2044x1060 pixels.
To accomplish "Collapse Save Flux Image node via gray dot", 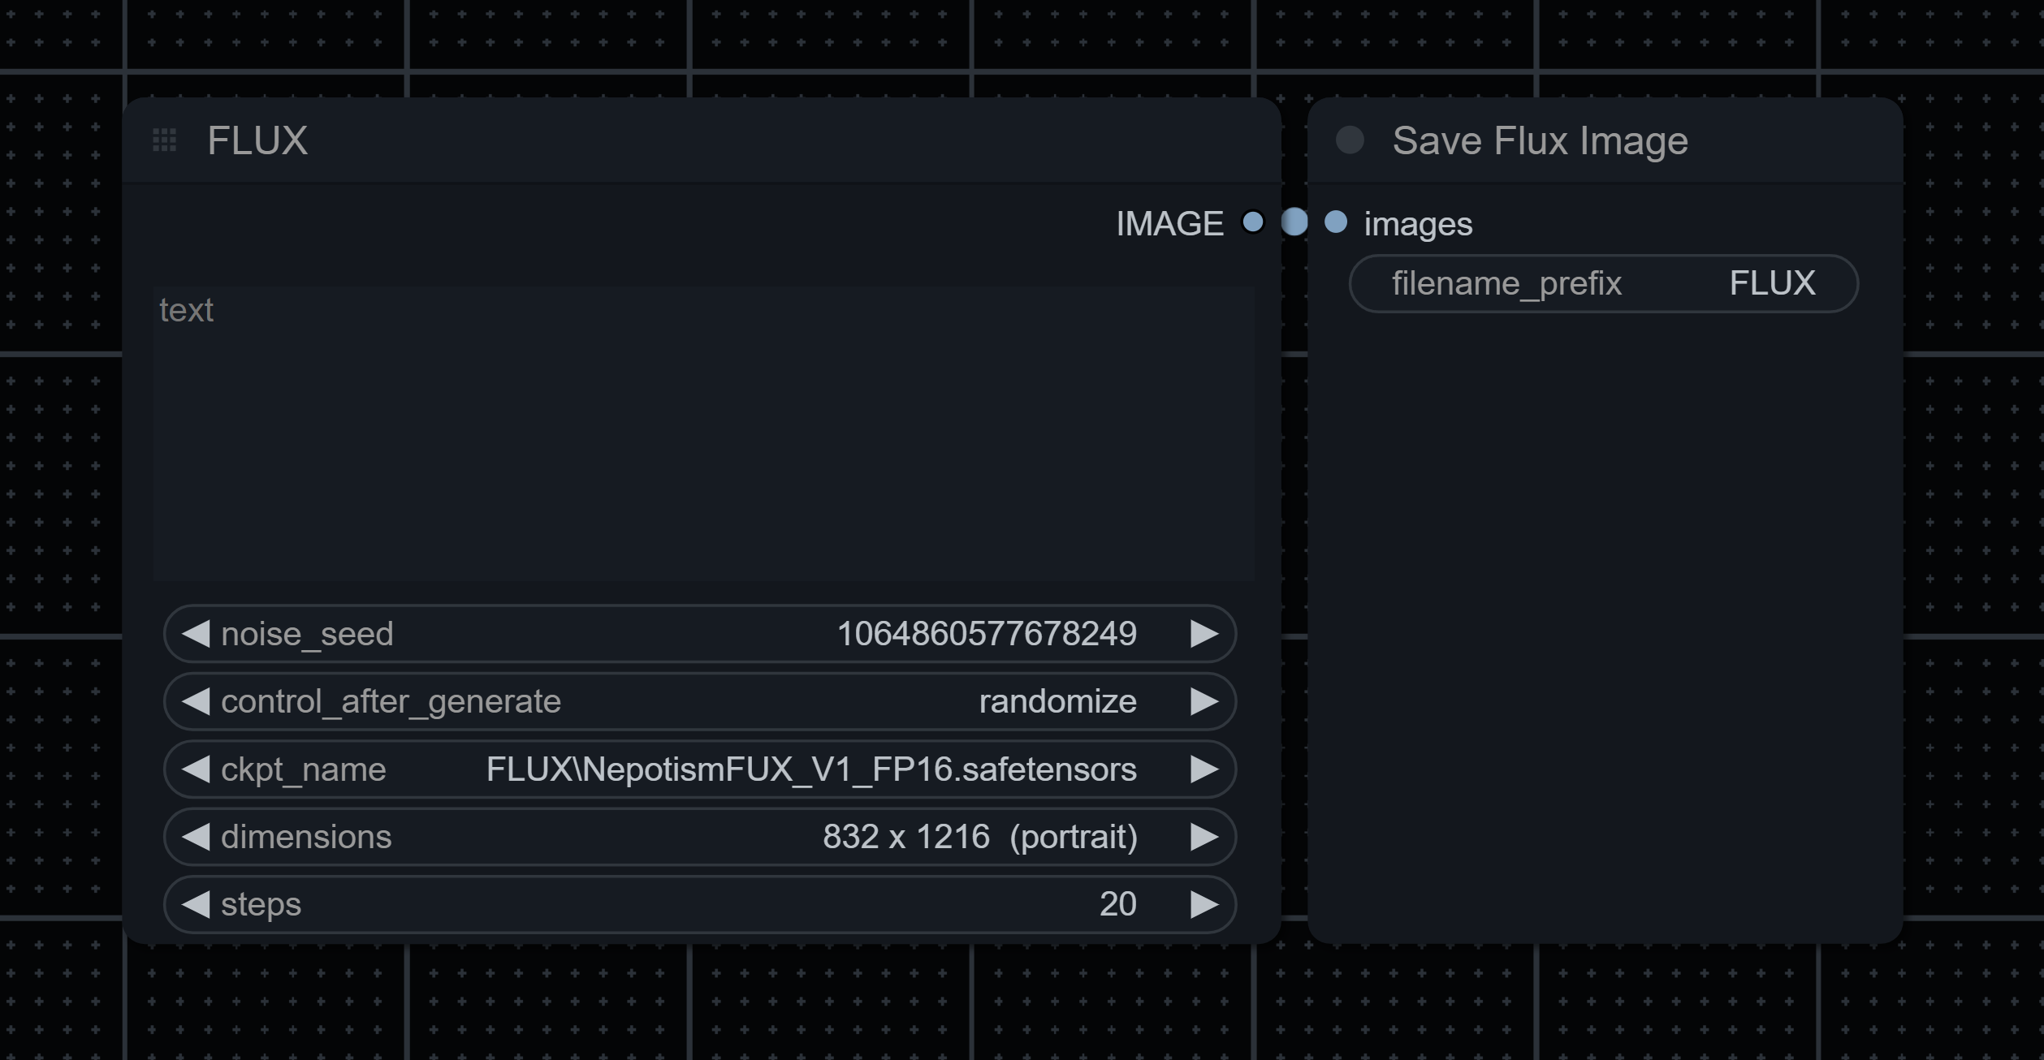I will [1350, 140].
